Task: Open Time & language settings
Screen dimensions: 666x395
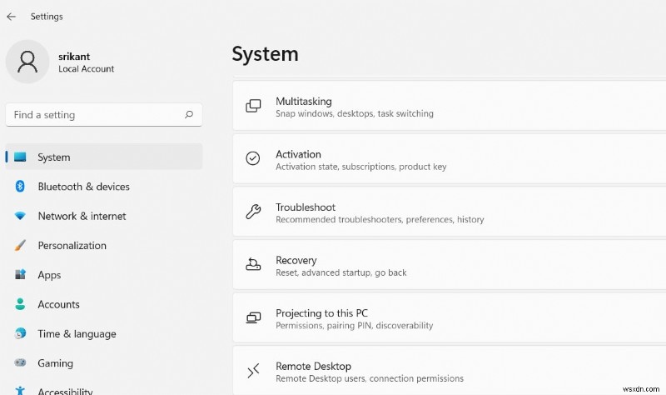Action: [x=77, y=334]
